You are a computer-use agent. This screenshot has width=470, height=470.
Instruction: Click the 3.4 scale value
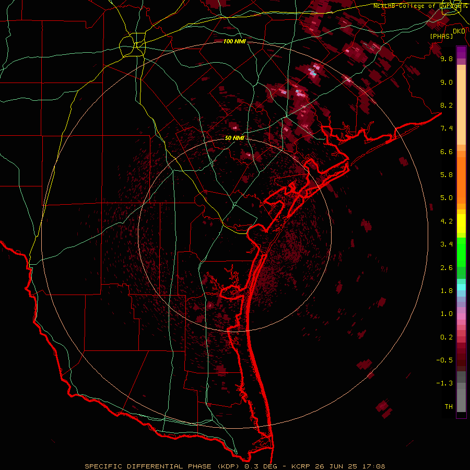446,244
